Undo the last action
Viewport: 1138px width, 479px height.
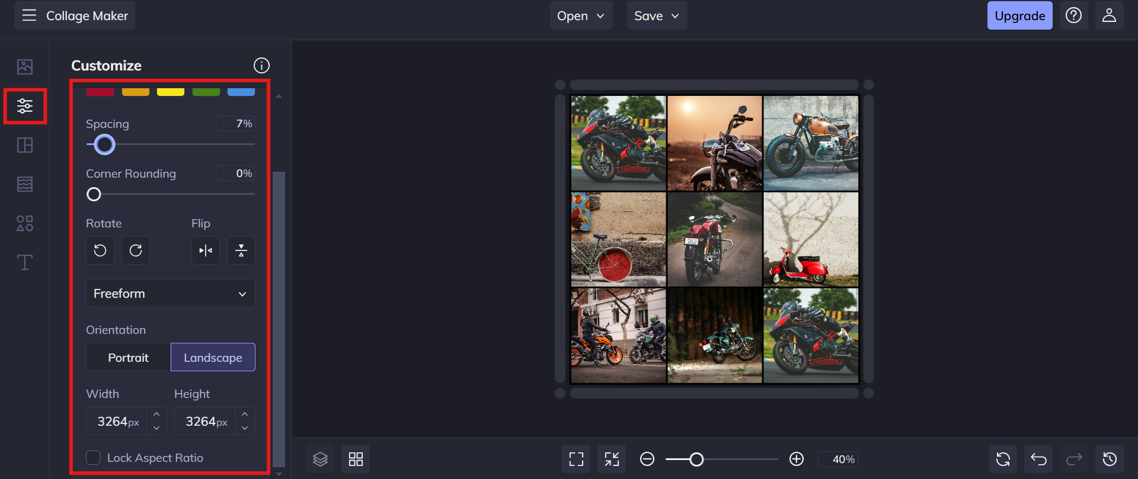coord(1038,459)
